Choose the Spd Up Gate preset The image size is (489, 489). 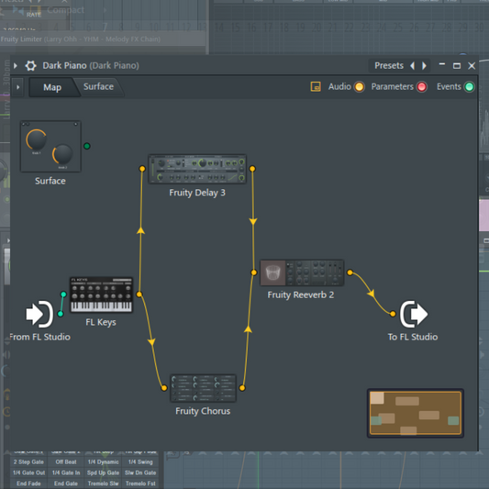point(104,472)
